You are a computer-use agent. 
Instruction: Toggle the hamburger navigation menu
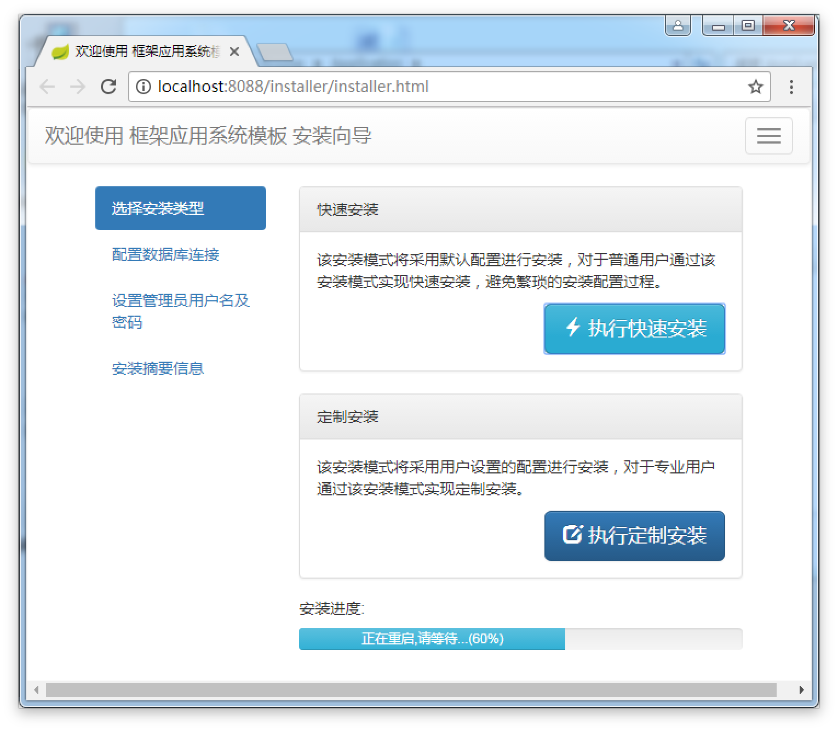(x=768, y=136)
